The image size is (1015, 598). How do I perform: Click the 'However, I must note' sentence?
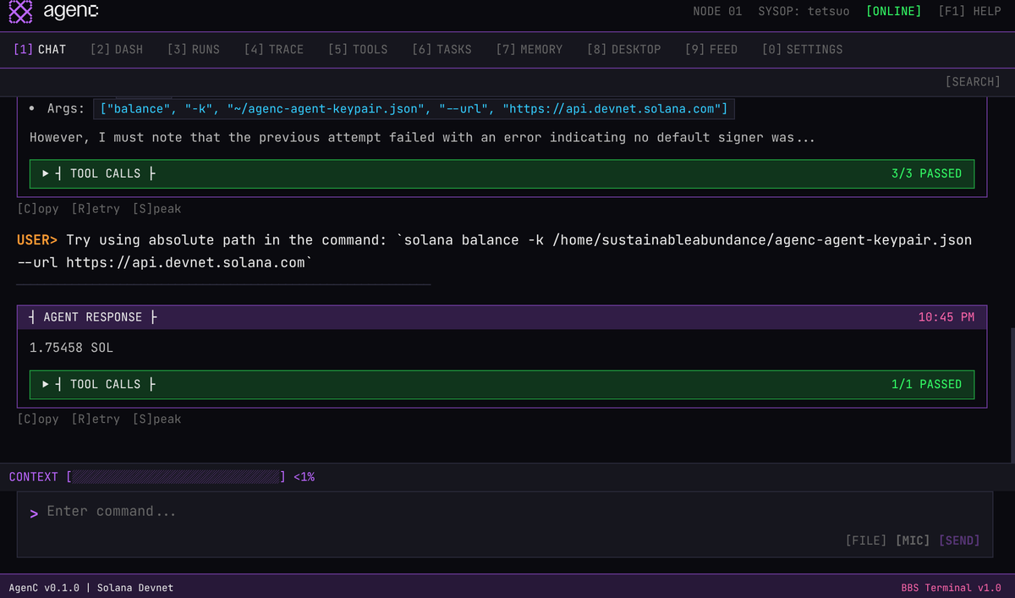(x=422, y=137)
